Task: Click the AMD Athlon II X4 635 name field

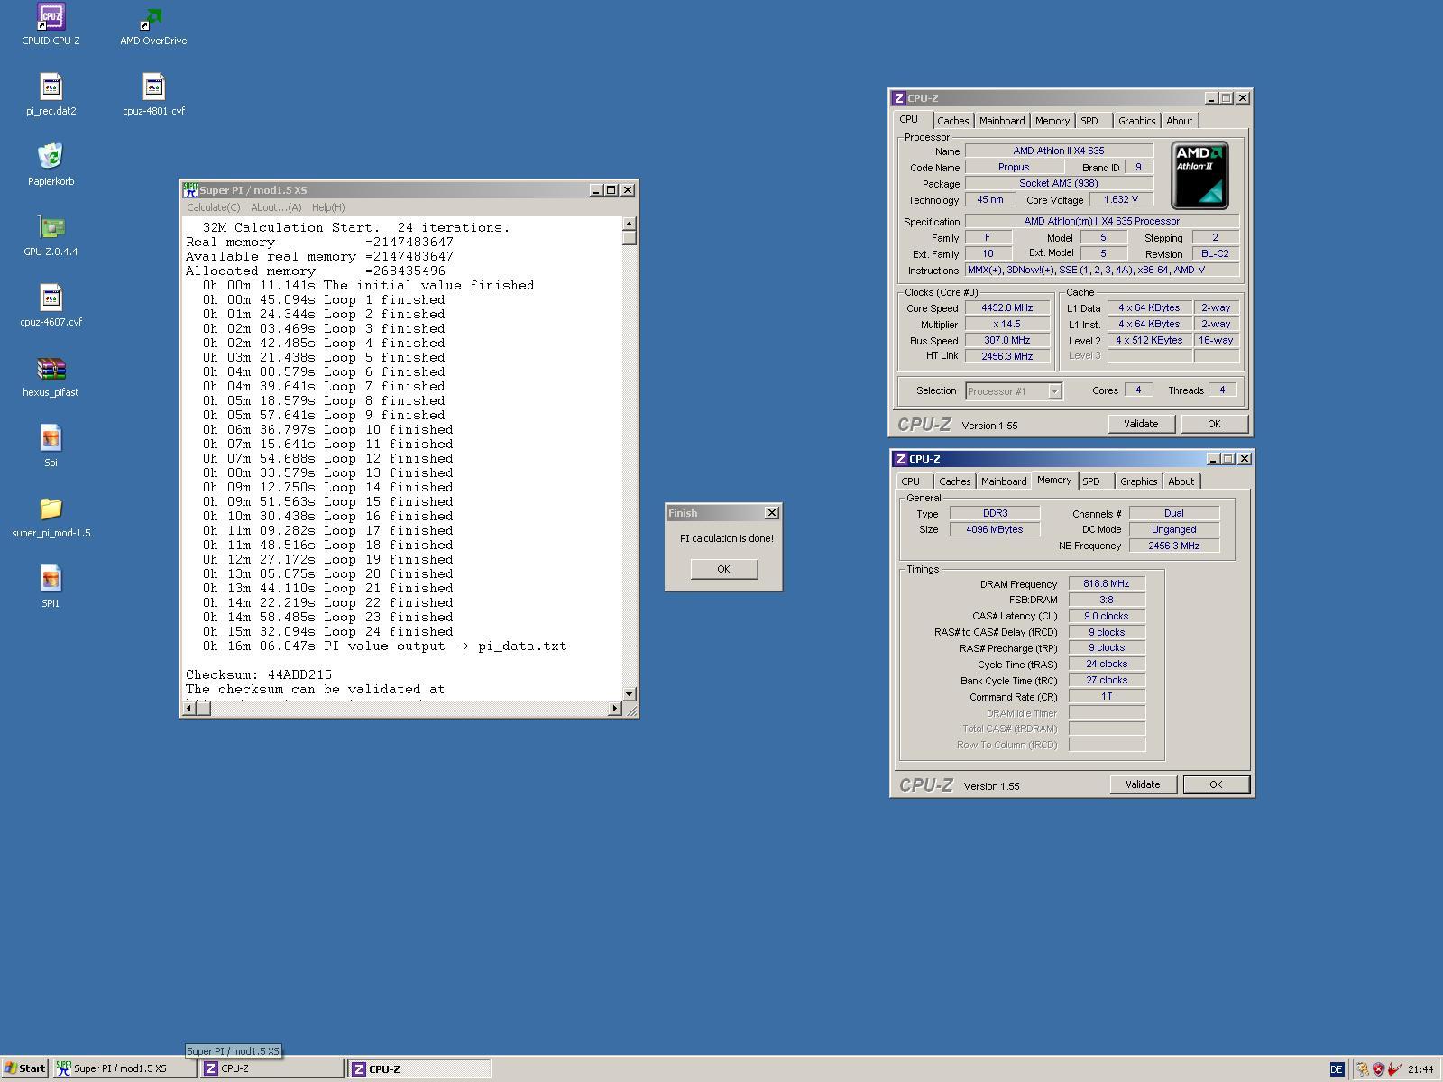Action: point(1059,151)
